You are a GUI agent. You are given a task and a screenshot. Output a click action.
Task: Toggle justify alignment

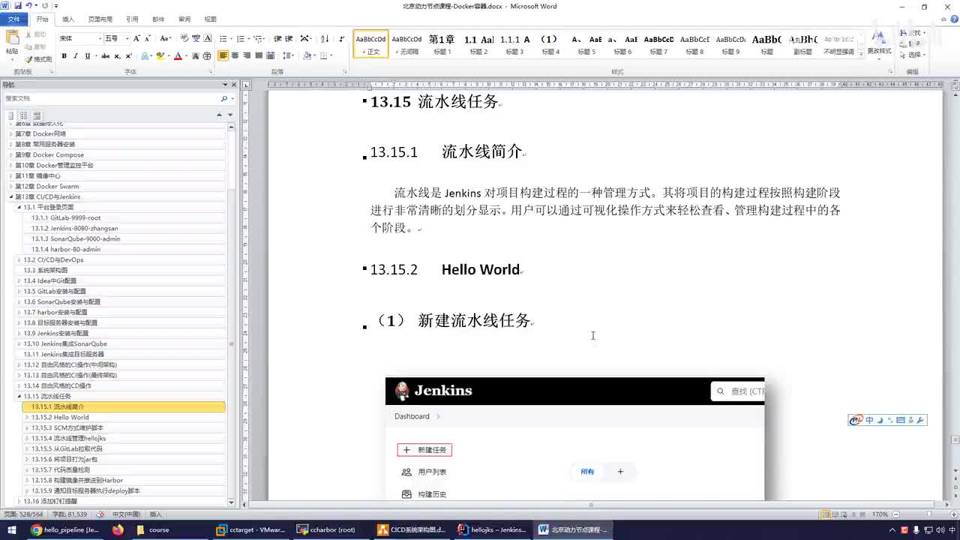(259, 55)
